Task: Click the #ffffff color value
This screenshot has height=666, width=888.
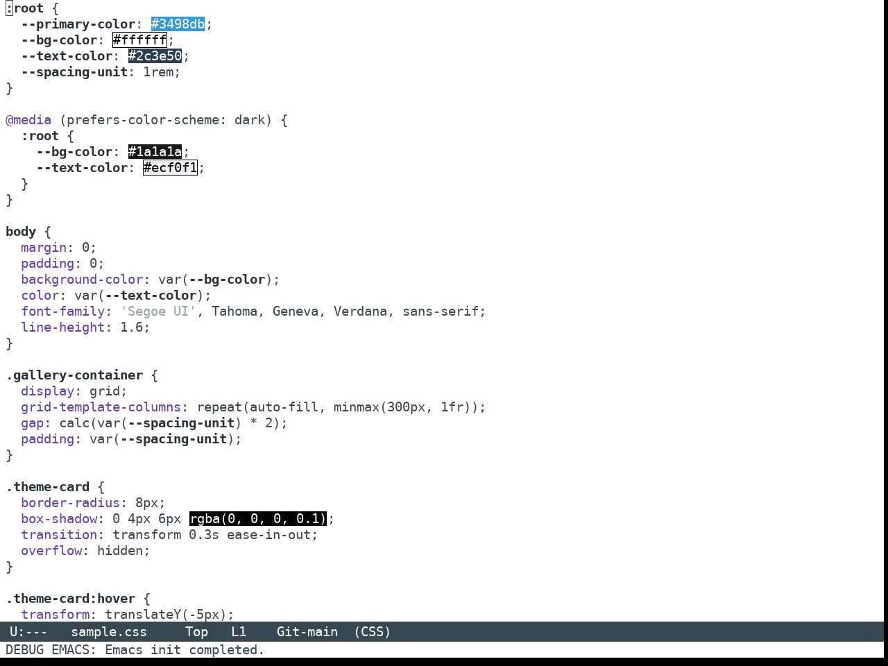Action: [139, 40]
